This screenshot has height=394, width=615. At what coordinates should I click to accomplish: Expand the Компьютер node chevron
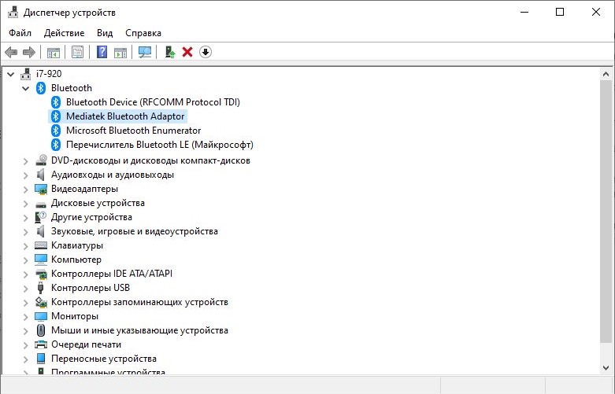coord(25,260)
